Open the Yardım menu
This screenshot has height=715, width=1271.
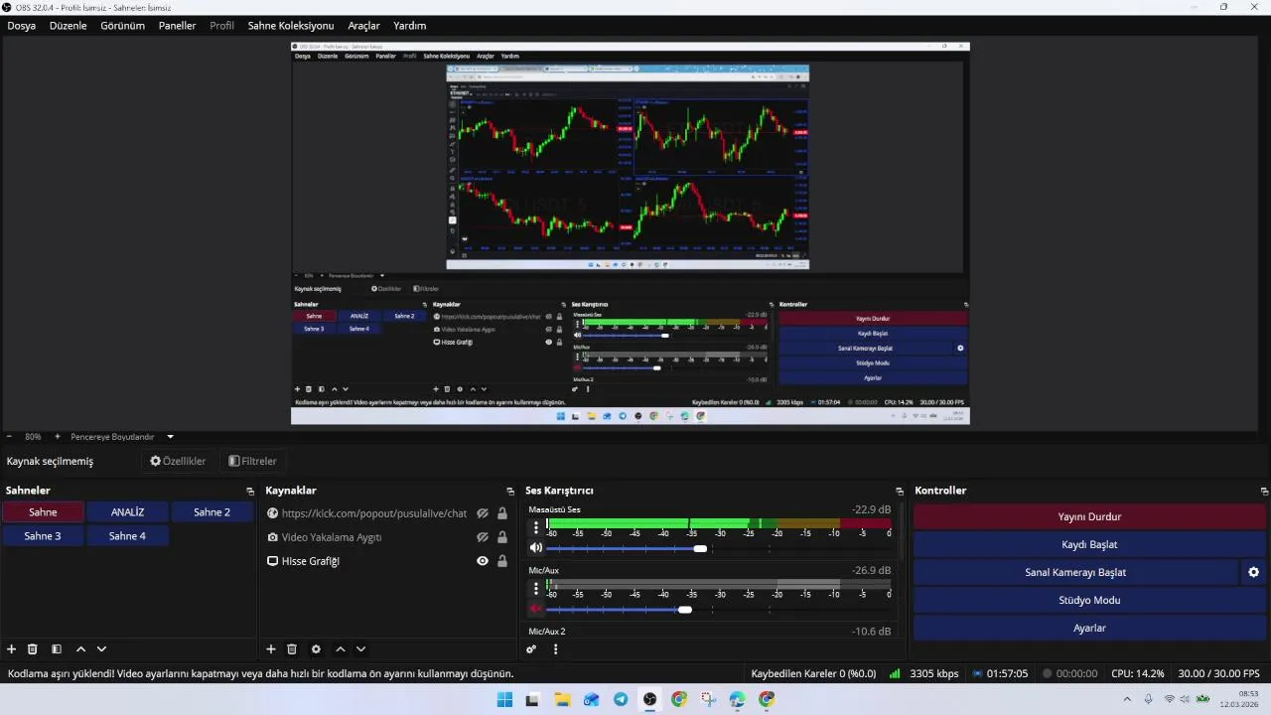point(410,26)
